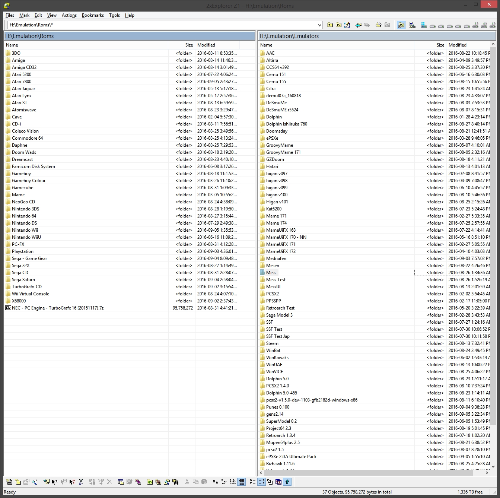Select the Nintendo WiiU folder

point(26,237)
